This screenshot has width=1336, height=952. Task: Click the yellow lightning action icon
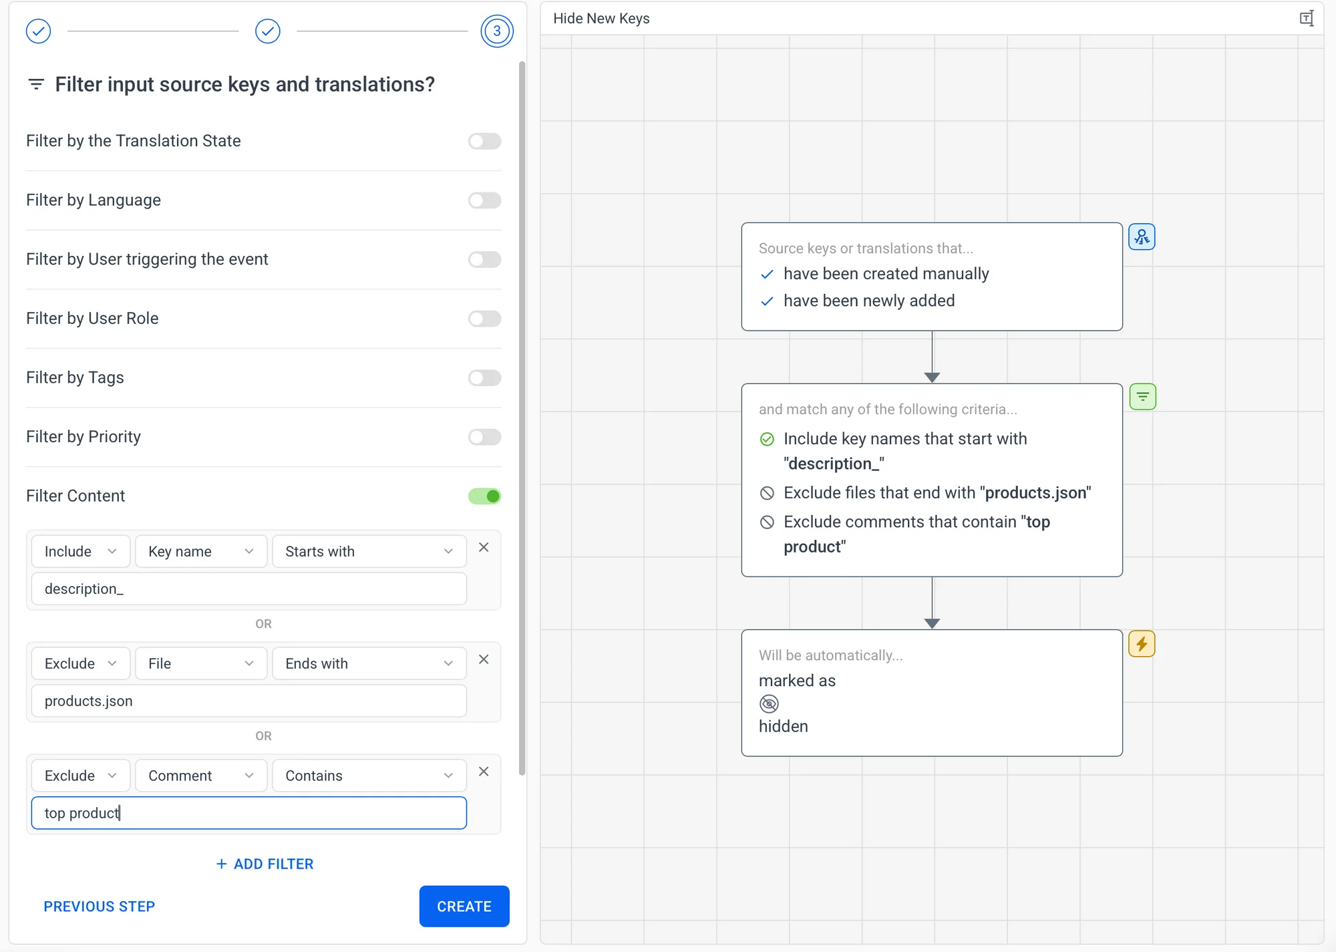pyautogui.click(x=1142, y=644)
